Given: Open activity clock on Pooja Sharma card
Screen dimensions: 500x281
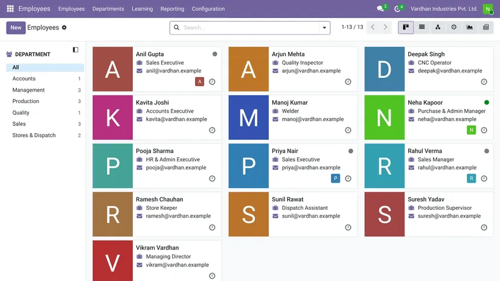Looking at the screenshot, I should (x=212, y=178).
